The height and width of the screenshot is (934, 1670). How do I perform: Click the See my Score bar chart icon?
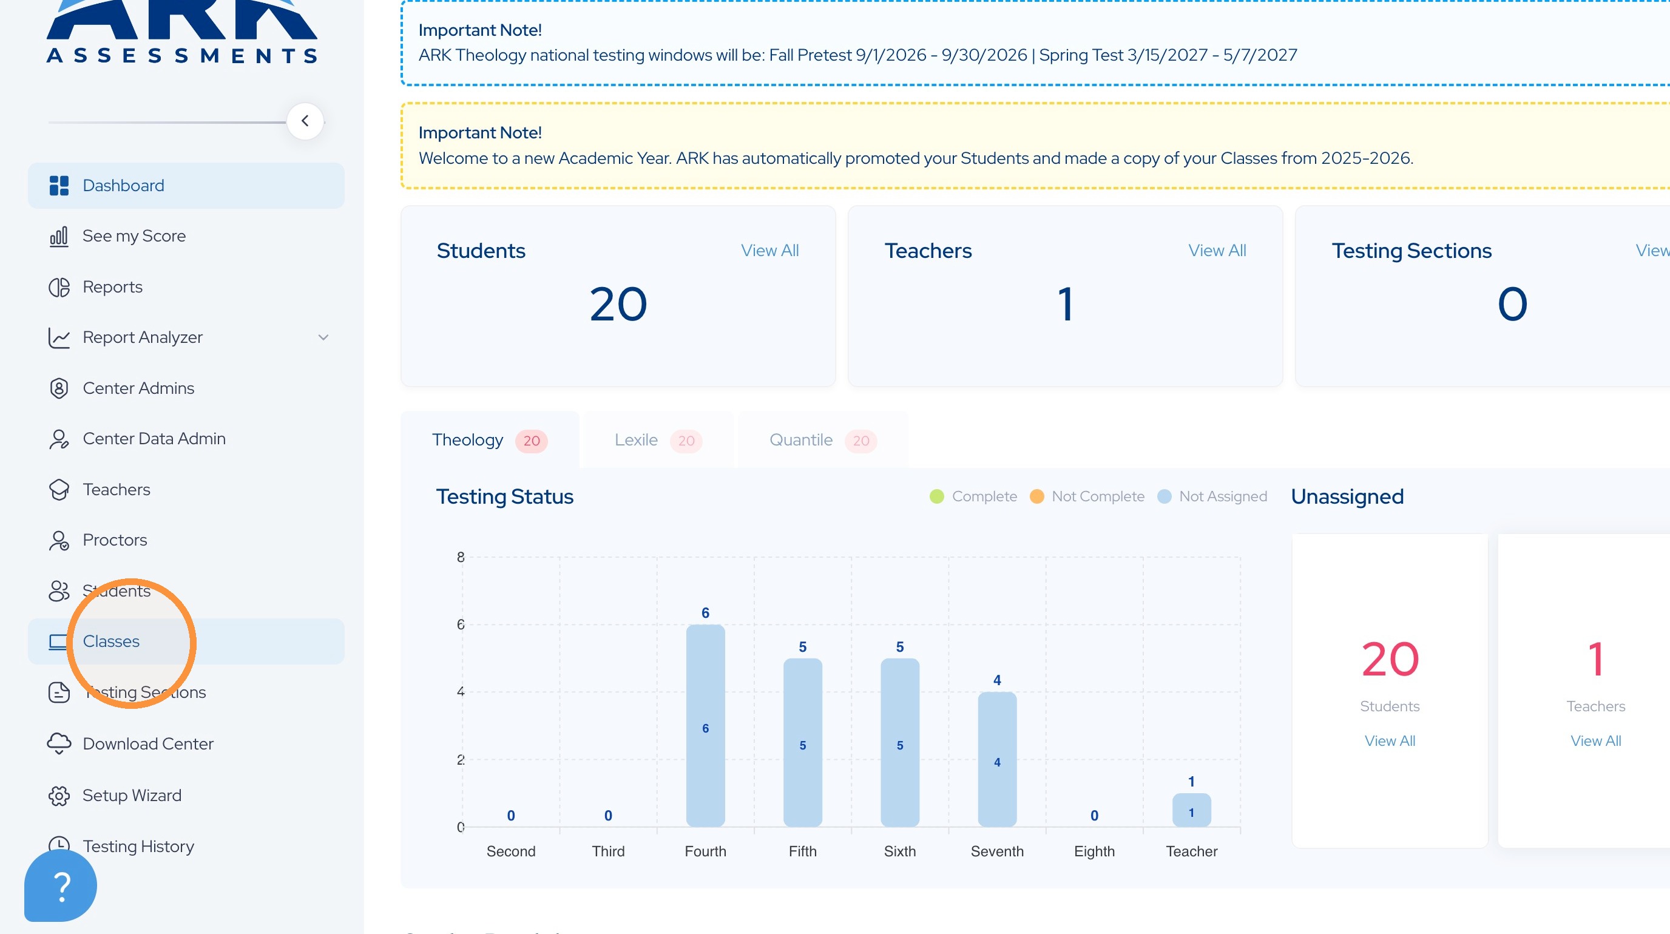coord(59,236)
